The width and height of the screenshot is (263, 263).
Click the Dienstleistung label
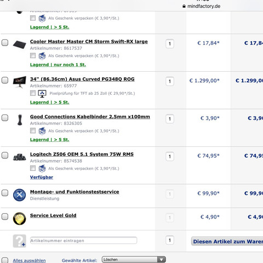click(44, 198)
